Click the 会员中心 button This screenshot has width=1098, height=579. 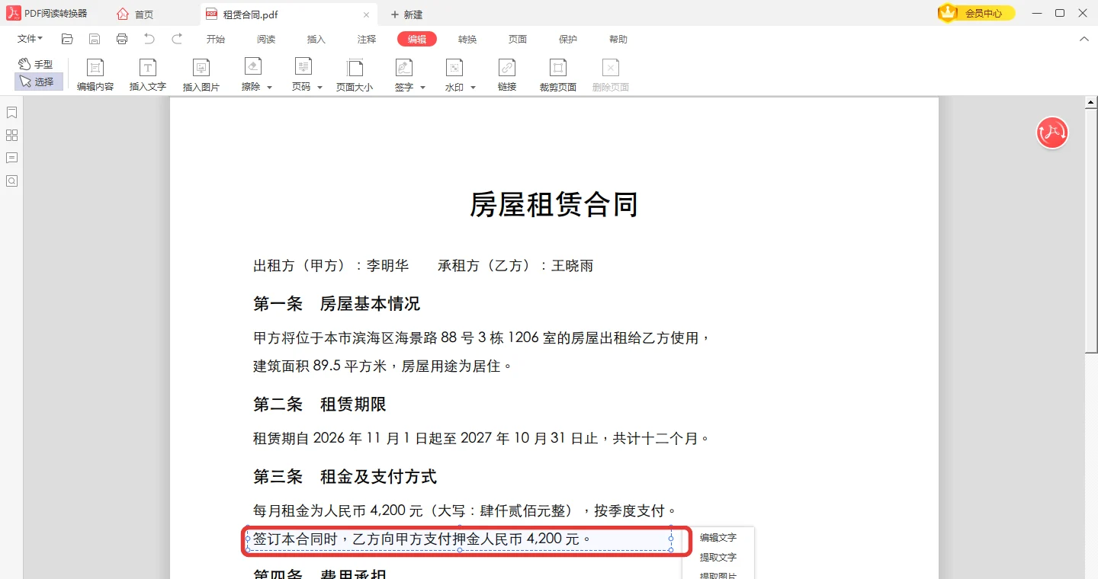tap(977, 13)
